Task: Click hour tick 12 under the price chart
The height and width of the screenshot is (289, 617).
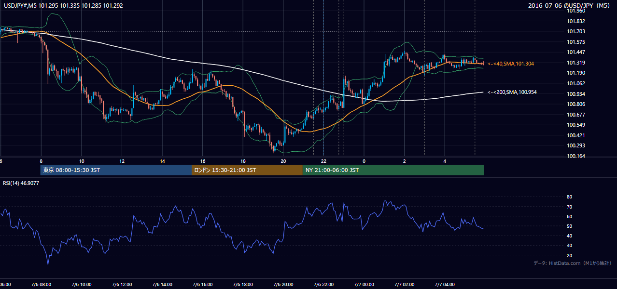Action: click(x=122, y=161)
